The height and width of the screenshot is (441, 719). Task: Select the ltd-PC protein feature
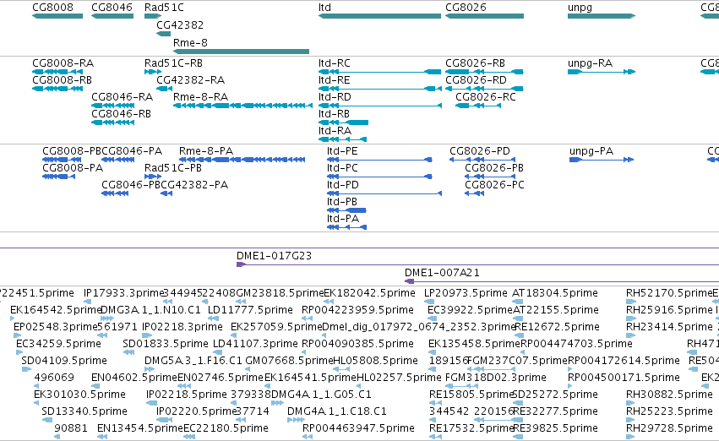tap(379, 177)
